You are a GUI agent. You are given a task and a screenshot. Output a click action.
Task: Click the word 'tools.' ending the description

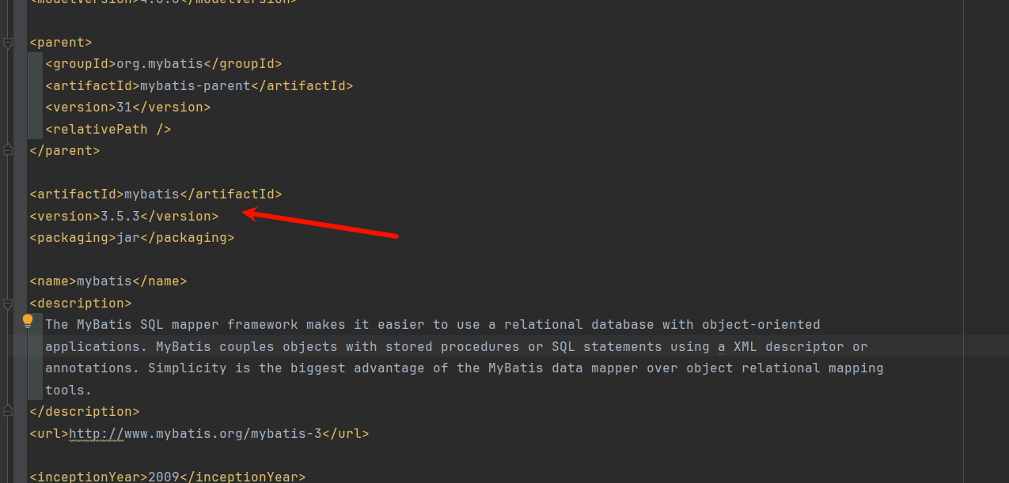(x=69, y=390)
